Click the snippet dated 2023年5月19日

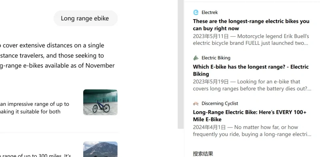(252, 85)
